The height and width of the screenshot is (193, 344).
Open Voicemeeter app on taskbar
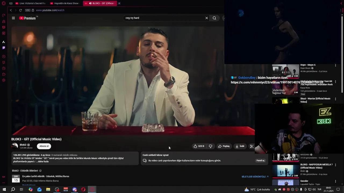[66, 190]
